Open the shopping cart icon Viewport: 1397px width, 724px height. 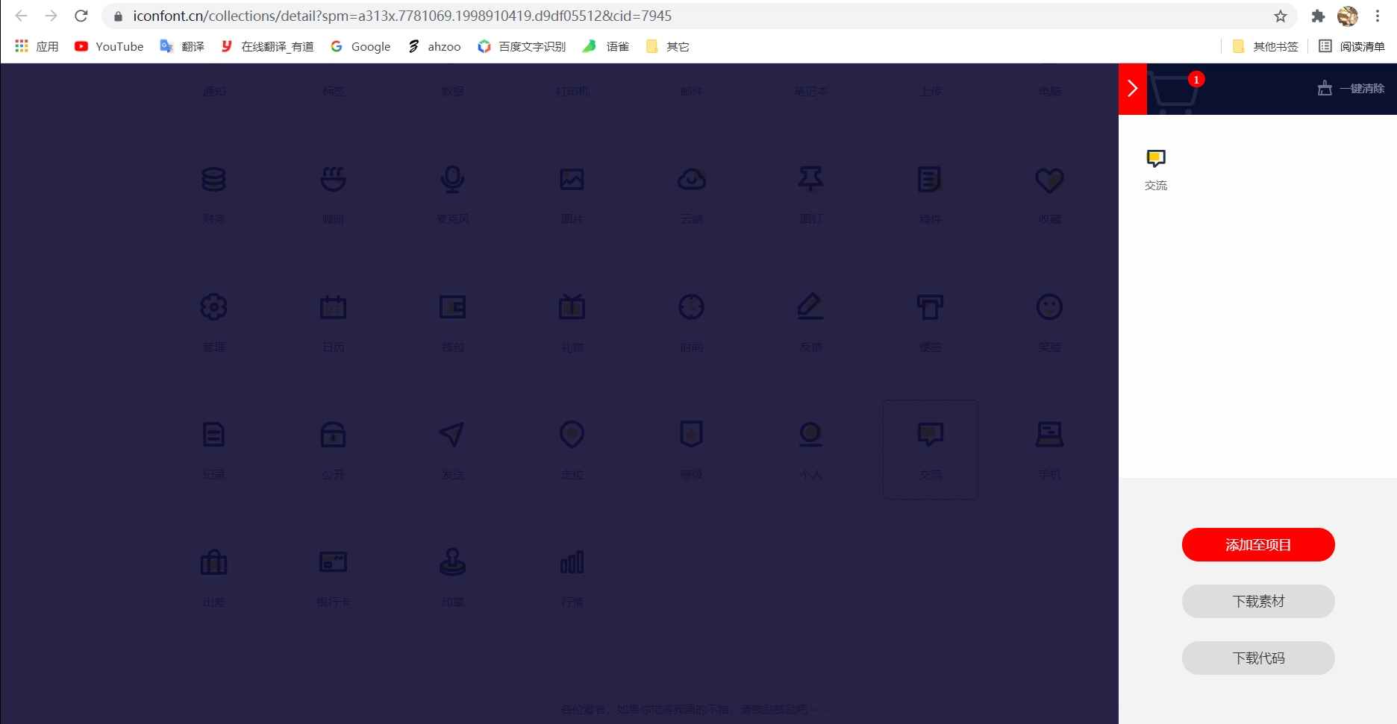point(1172,92)
